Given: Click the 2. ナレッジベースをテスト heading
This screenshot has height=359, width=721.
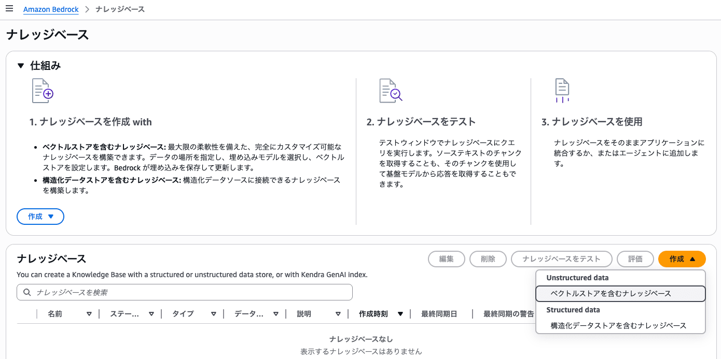Looking at the screenshot, I should 421,122.
